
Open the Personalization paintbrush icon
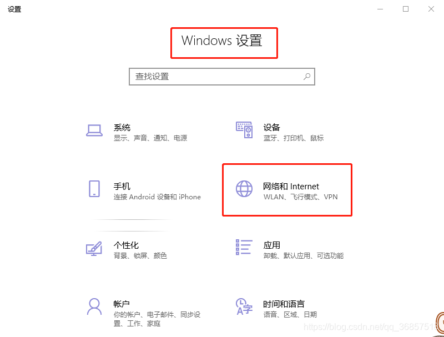click(94, 248)
